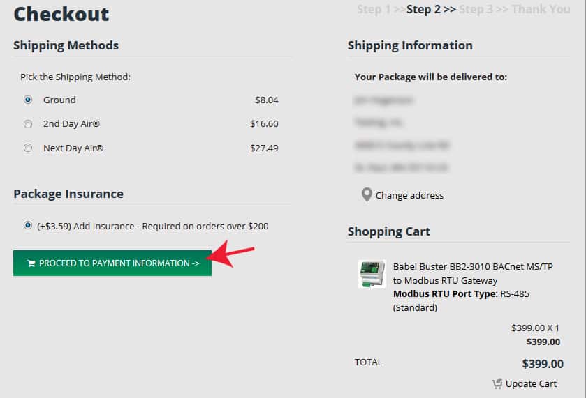Click the $16.60 2nd Day Air price
Viewport: 586px width, 398px height.
coord(264,124)
